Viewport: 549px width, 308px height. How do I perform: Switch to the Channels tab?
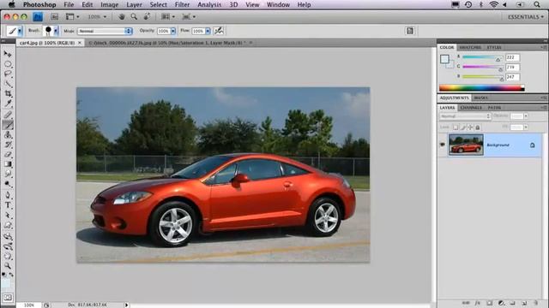point(471,108)
